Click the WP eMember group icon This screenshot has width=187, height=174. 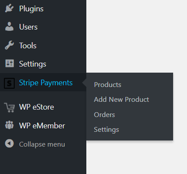[x=10, y=125]
